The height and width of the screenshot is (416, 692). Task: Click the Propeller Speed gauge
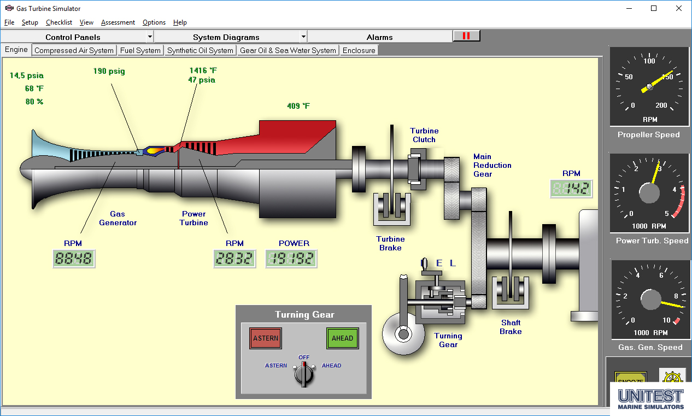[x=649, y=86]
